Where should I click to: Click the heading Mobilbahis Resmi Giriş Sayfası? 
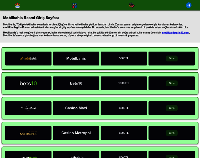pos(31,18)
